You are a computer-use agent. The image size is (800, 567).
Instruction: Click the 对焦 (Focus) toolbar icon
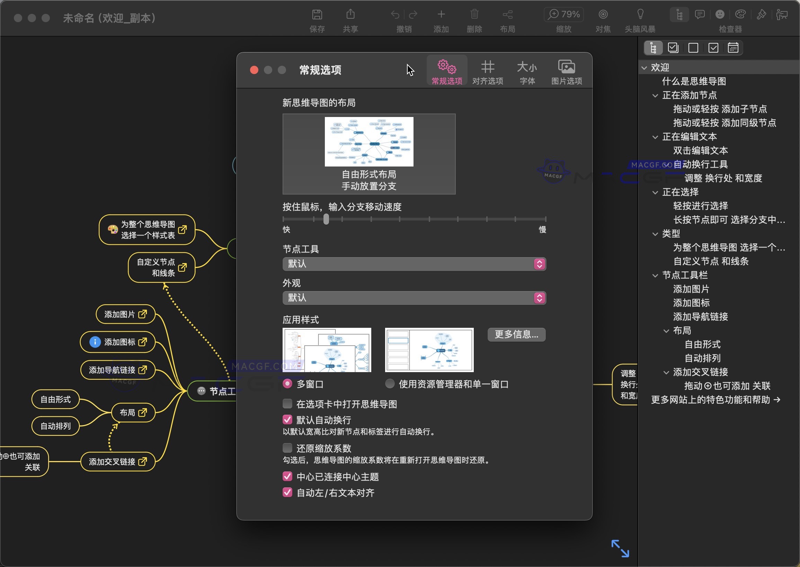tap(603, 14)
